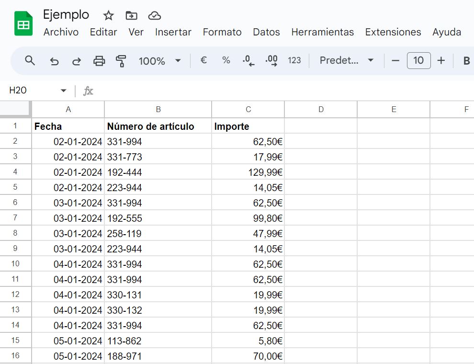The width and height of the screenshot is (474, 364).
Task: Decrease decimal places
Action: pyautogui.click(x=248, y=60)
